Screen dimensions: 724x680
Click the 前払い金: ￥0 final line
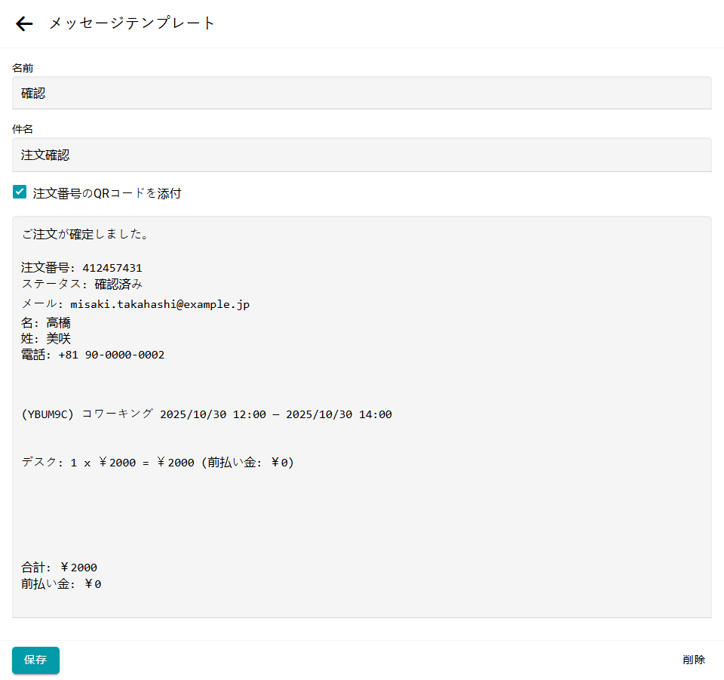tap(61, 584)
